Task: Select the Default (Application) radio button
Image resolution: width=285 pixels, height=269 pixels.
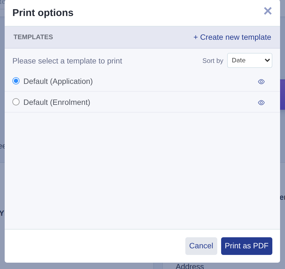Action: (16, 81)
